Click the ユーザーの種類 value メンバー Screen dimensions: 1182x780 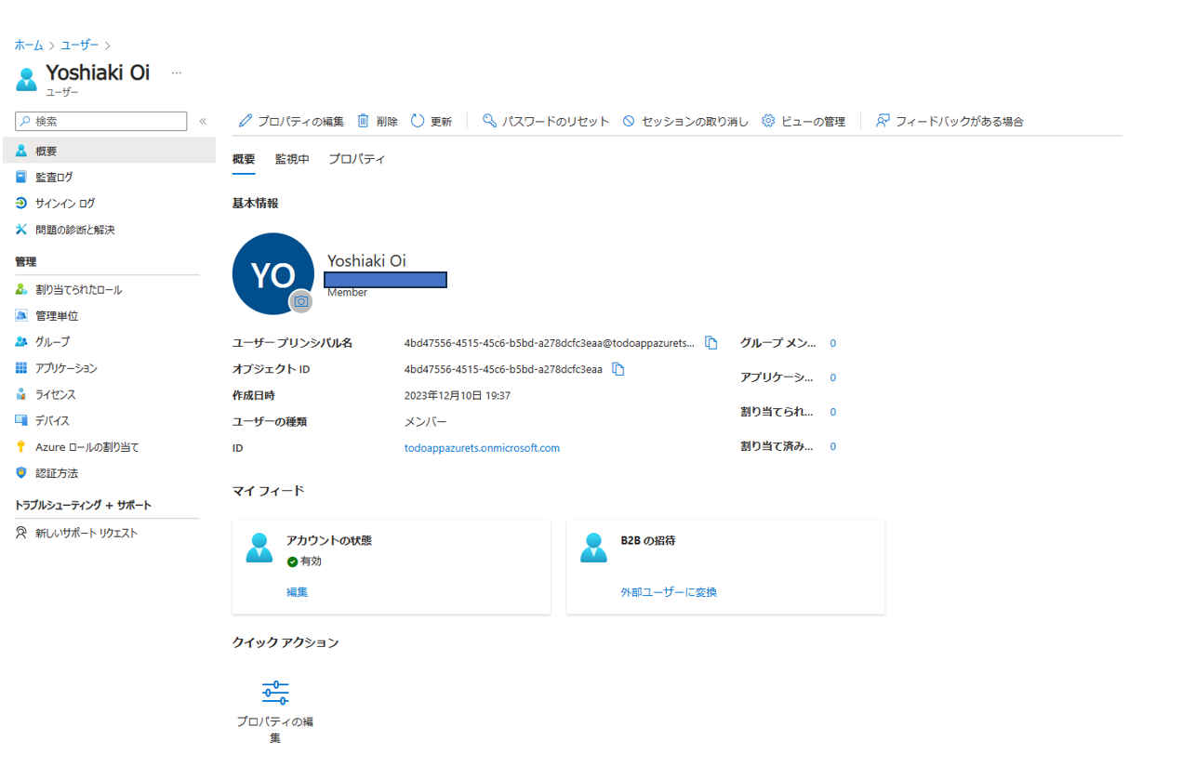425,421
